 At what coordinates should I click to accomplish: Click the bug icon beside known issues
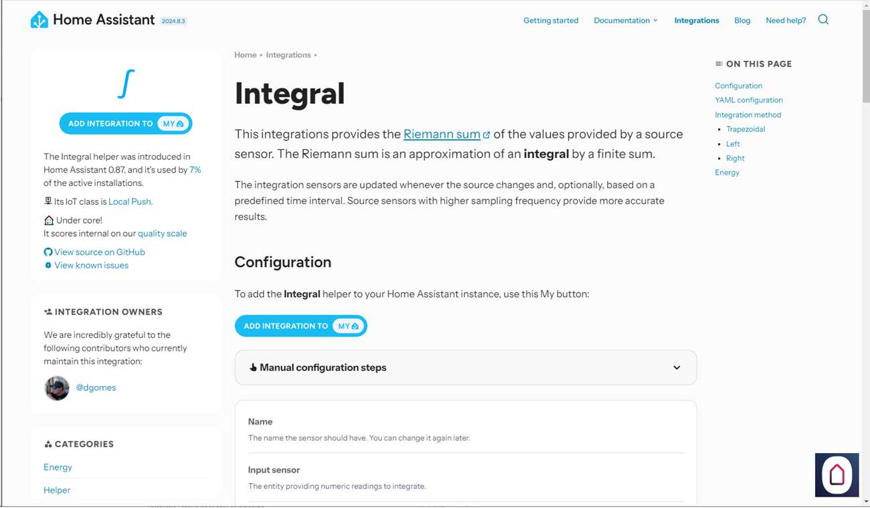click(x=48, y=266)
